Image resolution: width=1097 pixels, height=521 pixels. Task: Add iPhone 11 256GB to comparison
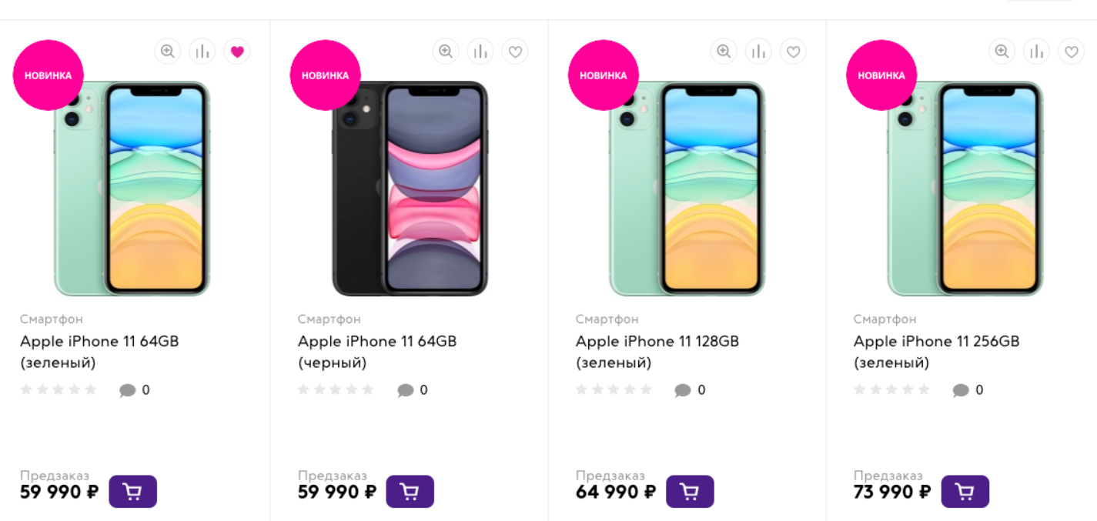(x=1036, y=52)
